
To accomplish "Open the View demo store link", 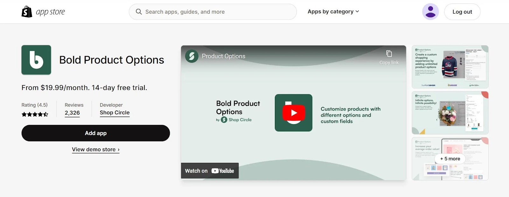I will tap(96, 149).
